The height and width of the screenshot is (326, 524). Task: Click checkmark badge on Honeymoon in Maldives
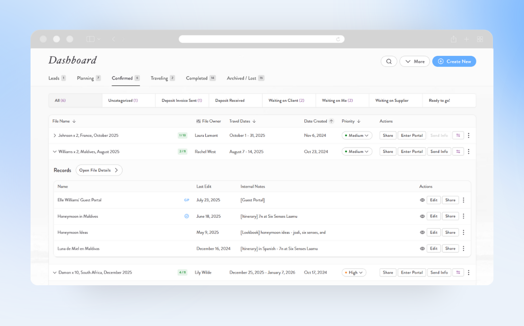[x=186, y=216]
